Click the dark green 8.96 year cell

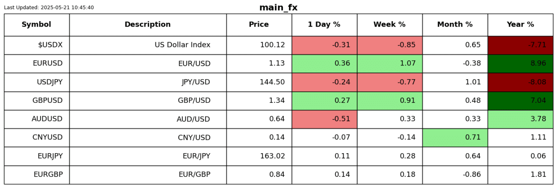pos(520,64)
